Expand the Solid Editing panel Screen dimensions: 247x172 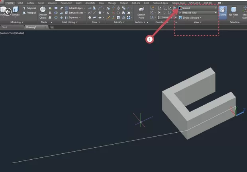[71, 22]
